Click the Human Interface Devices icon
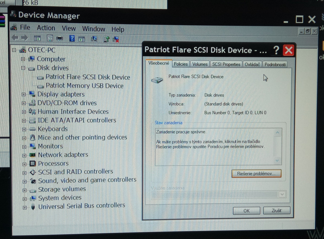Image resolution: width=324 pixels, height=239 pixels. (32, 111)
